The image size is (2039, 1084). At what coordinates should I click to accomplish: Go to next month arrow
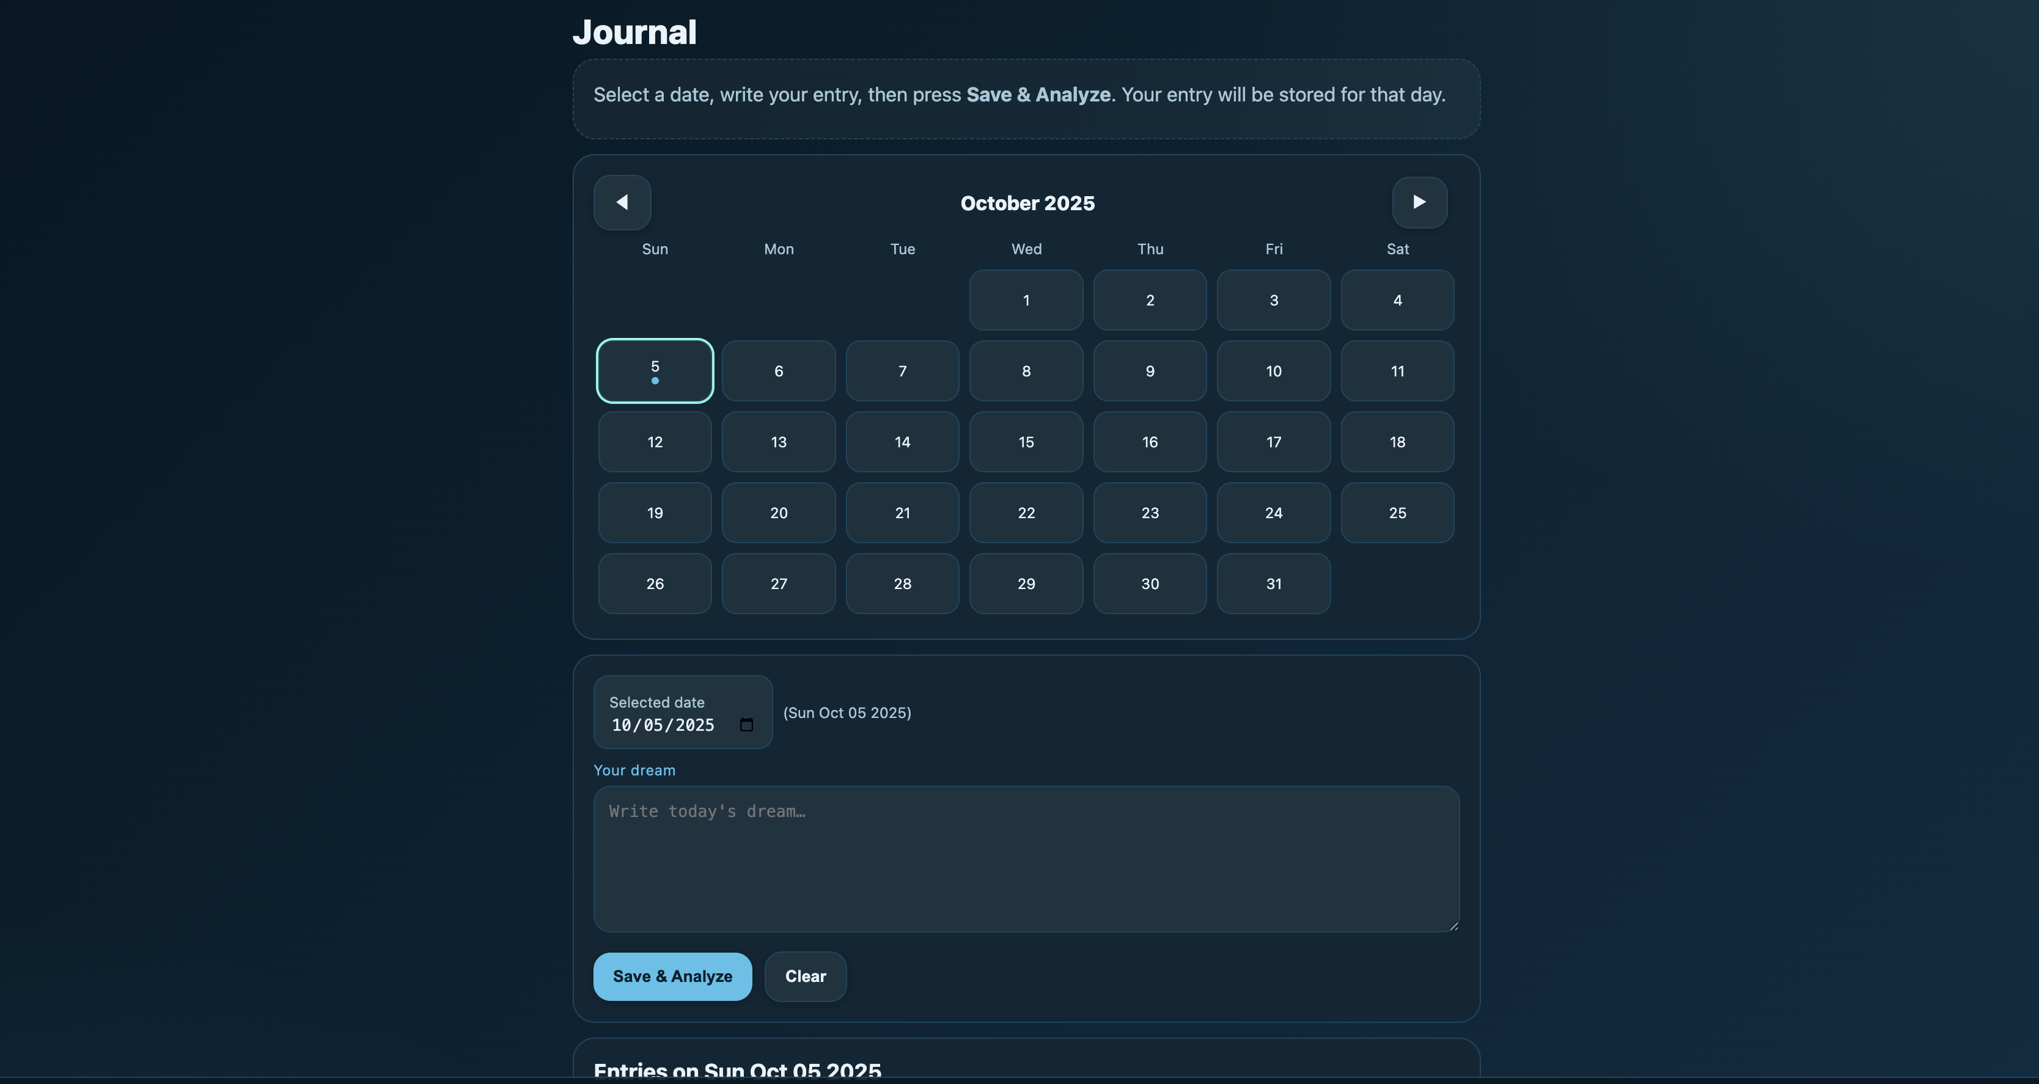[1419, 202]
